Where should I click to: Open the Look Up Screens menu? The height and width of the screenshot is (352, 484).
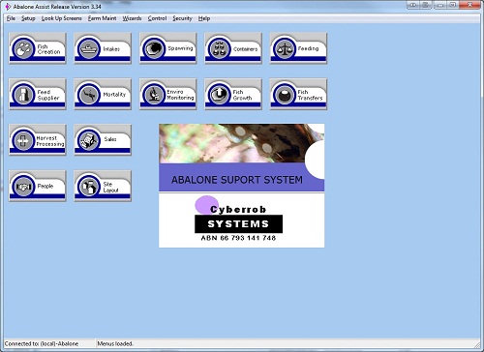coord(62,18)
